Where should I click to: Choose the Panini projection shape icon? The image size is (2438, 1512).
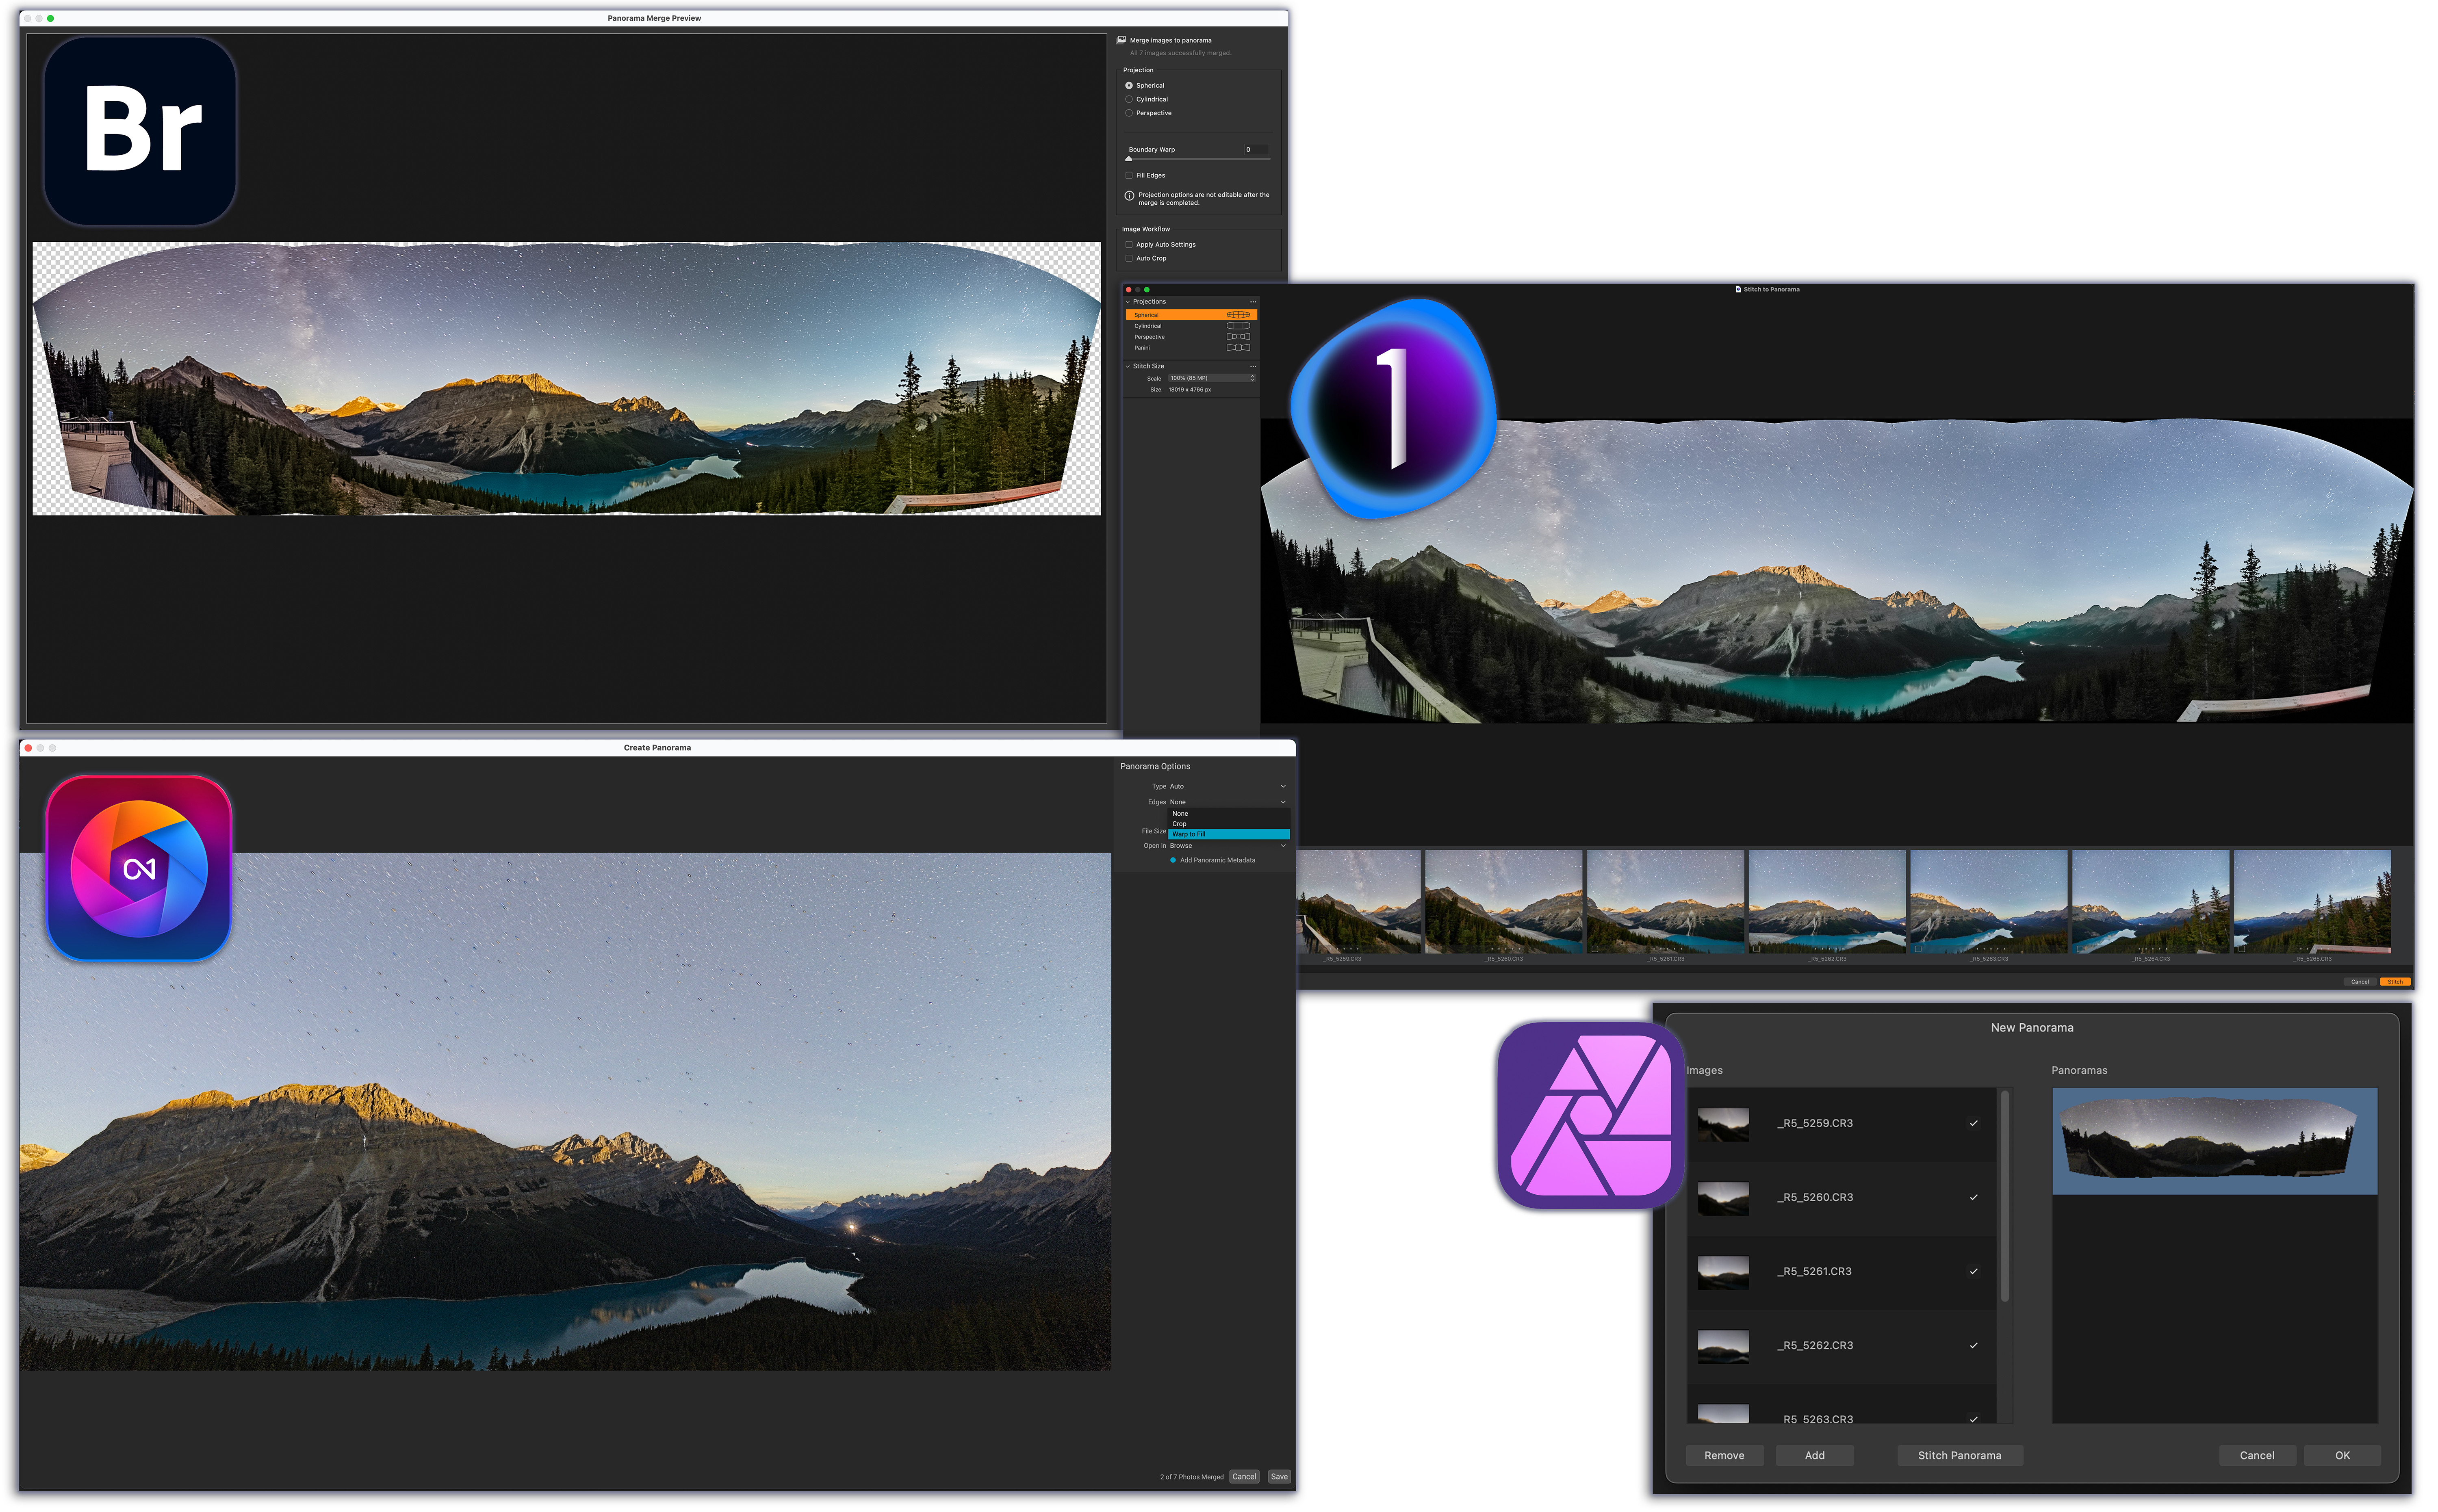click(x=1238, y=348)
